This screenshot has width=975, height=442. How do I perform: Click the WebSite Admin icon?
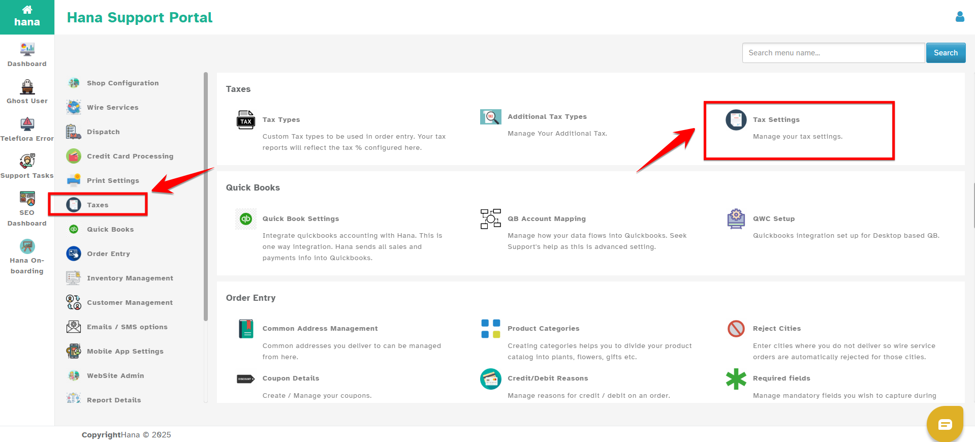pyautogui.click(x=74, y=375)
